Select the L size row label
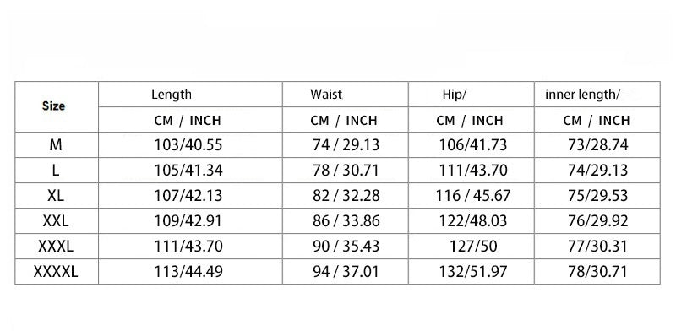 pyautogui.click(x=56, y=171)
